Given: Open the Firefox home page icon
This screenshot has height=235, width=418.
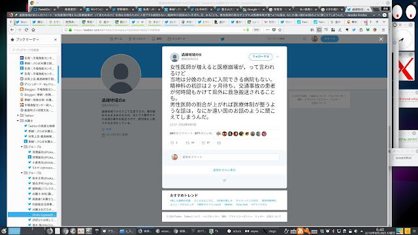Looking at the screenshot, I should (x=33, y=30).
